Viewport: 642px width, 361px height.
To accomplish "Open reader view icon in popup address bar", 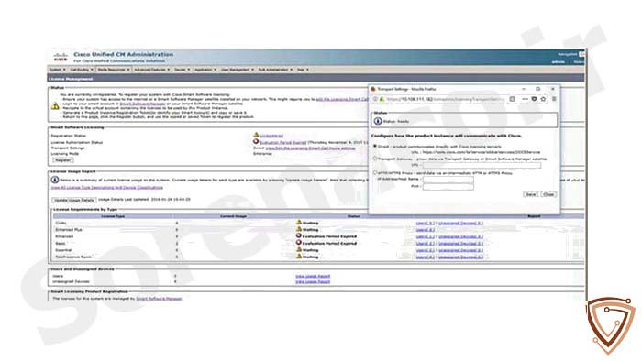I will pos(512,99).
